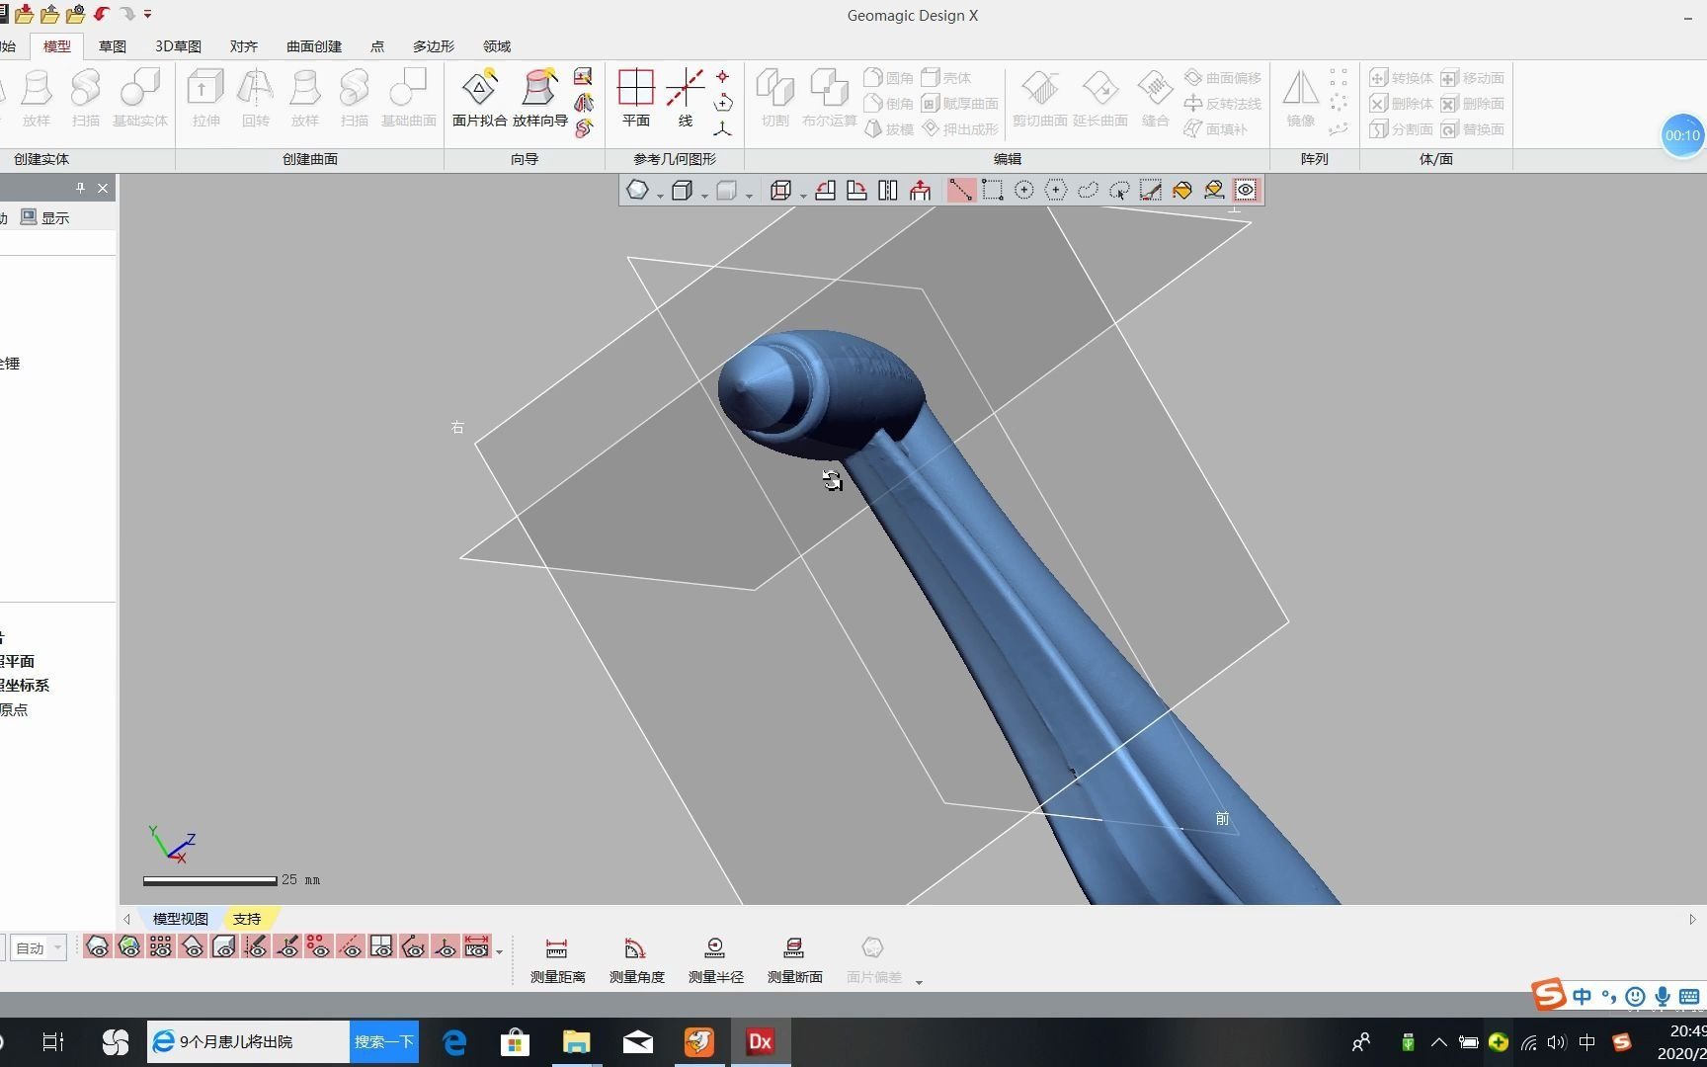The width and height of the screenshot is (1707, 1067).
Task: Open the Dx application from the taskbar
Action: pyautogui.click(x=759, y=1040)
